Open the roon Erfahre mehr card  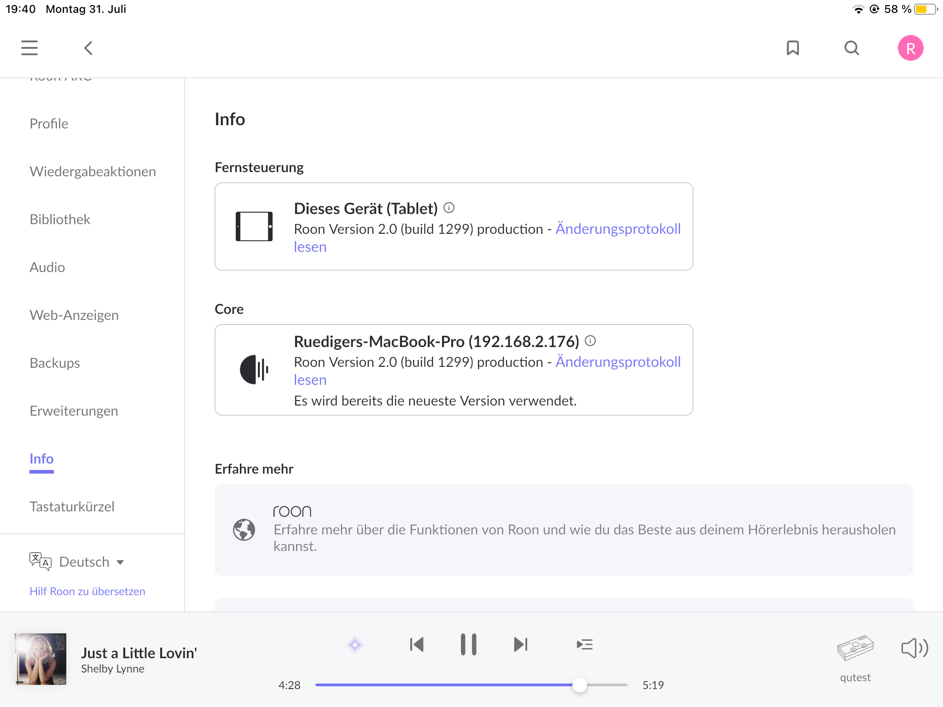tap(564, 530)
